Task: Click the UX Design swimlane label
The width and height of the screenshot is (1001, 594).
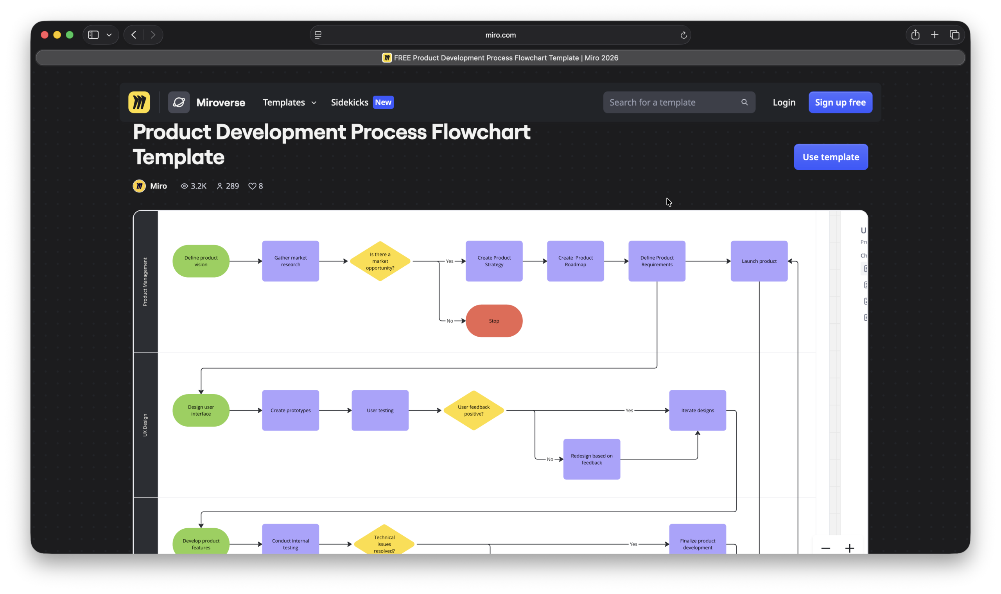Action: pos(145,425)
